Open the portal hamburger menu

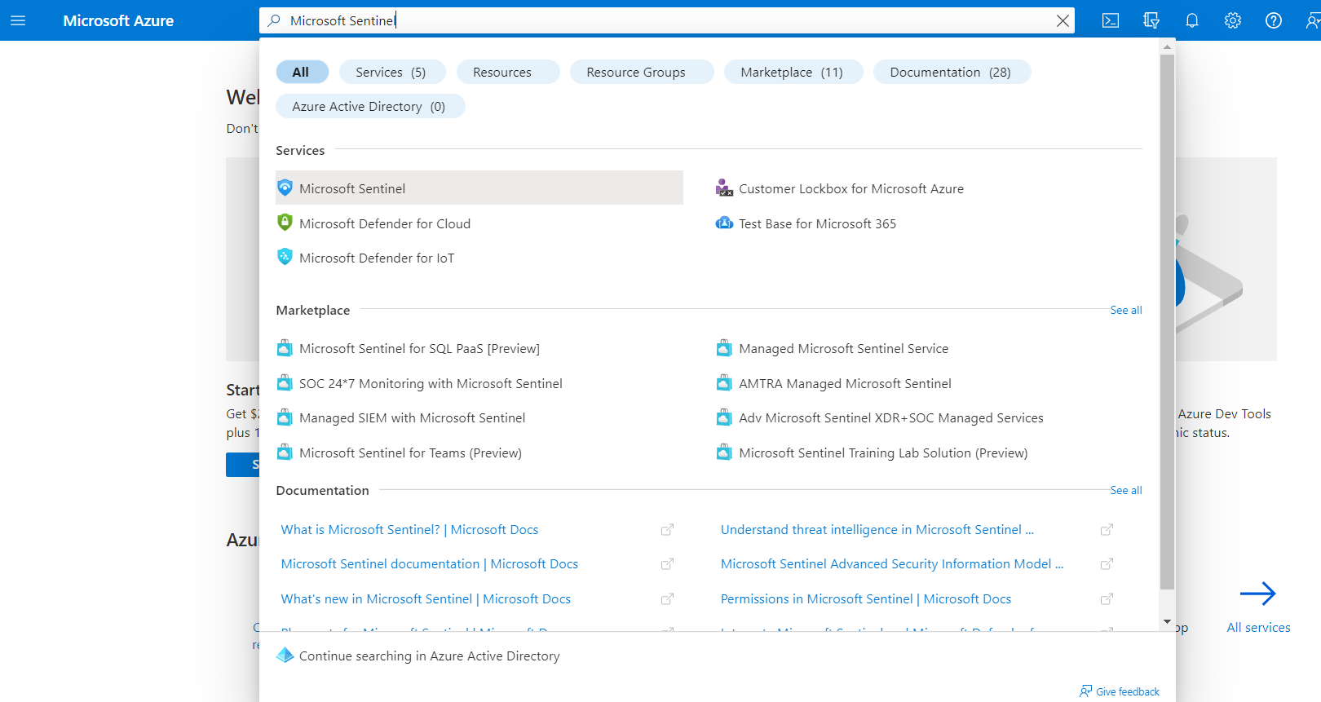[x=18, y=20]
